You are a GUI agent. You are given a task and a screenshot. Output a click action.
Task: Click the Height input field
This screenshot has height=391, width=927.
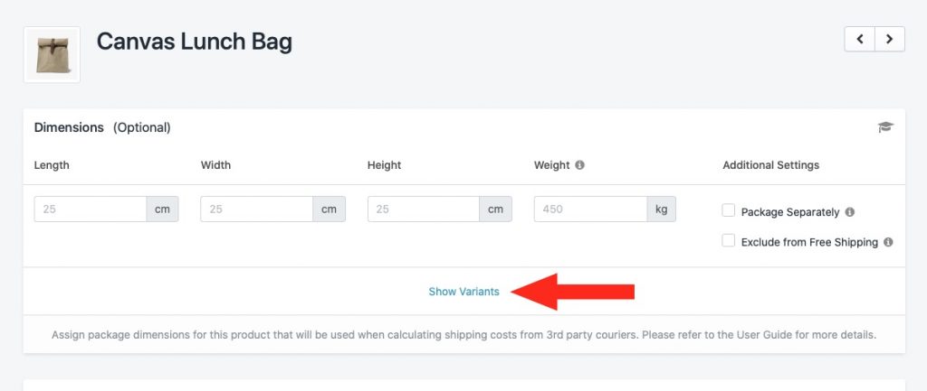point(424,209)
